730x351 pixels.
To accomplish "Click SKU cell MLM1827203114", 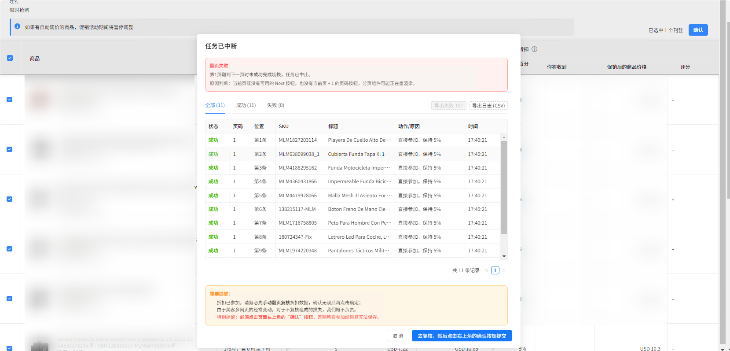I will (297, 140).
